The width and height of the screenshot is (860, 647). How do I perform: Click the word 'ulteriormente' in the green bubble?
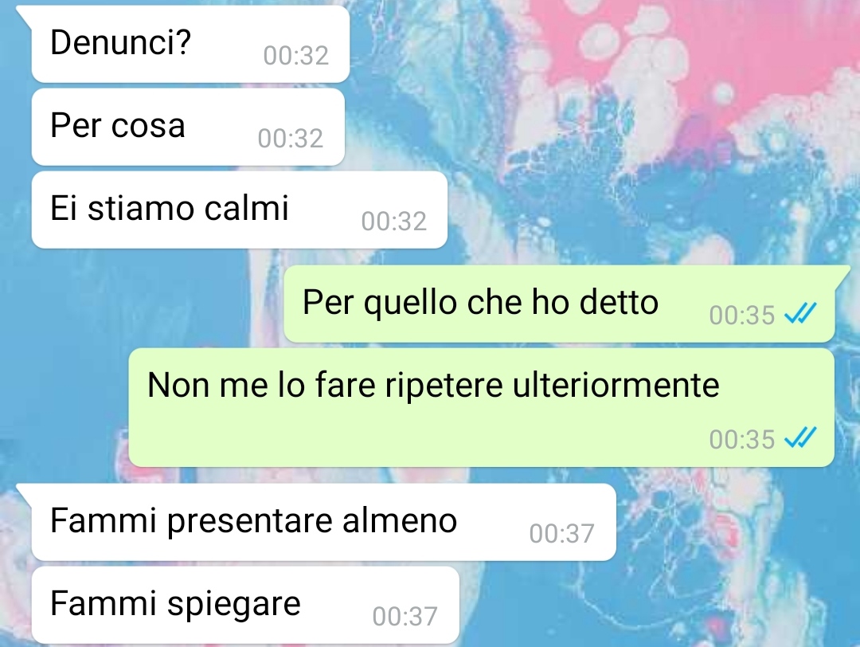coord(616,385)
